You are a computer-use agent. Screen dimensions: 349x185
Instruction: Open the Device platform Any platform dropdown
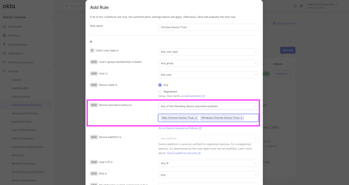(208, 139)
